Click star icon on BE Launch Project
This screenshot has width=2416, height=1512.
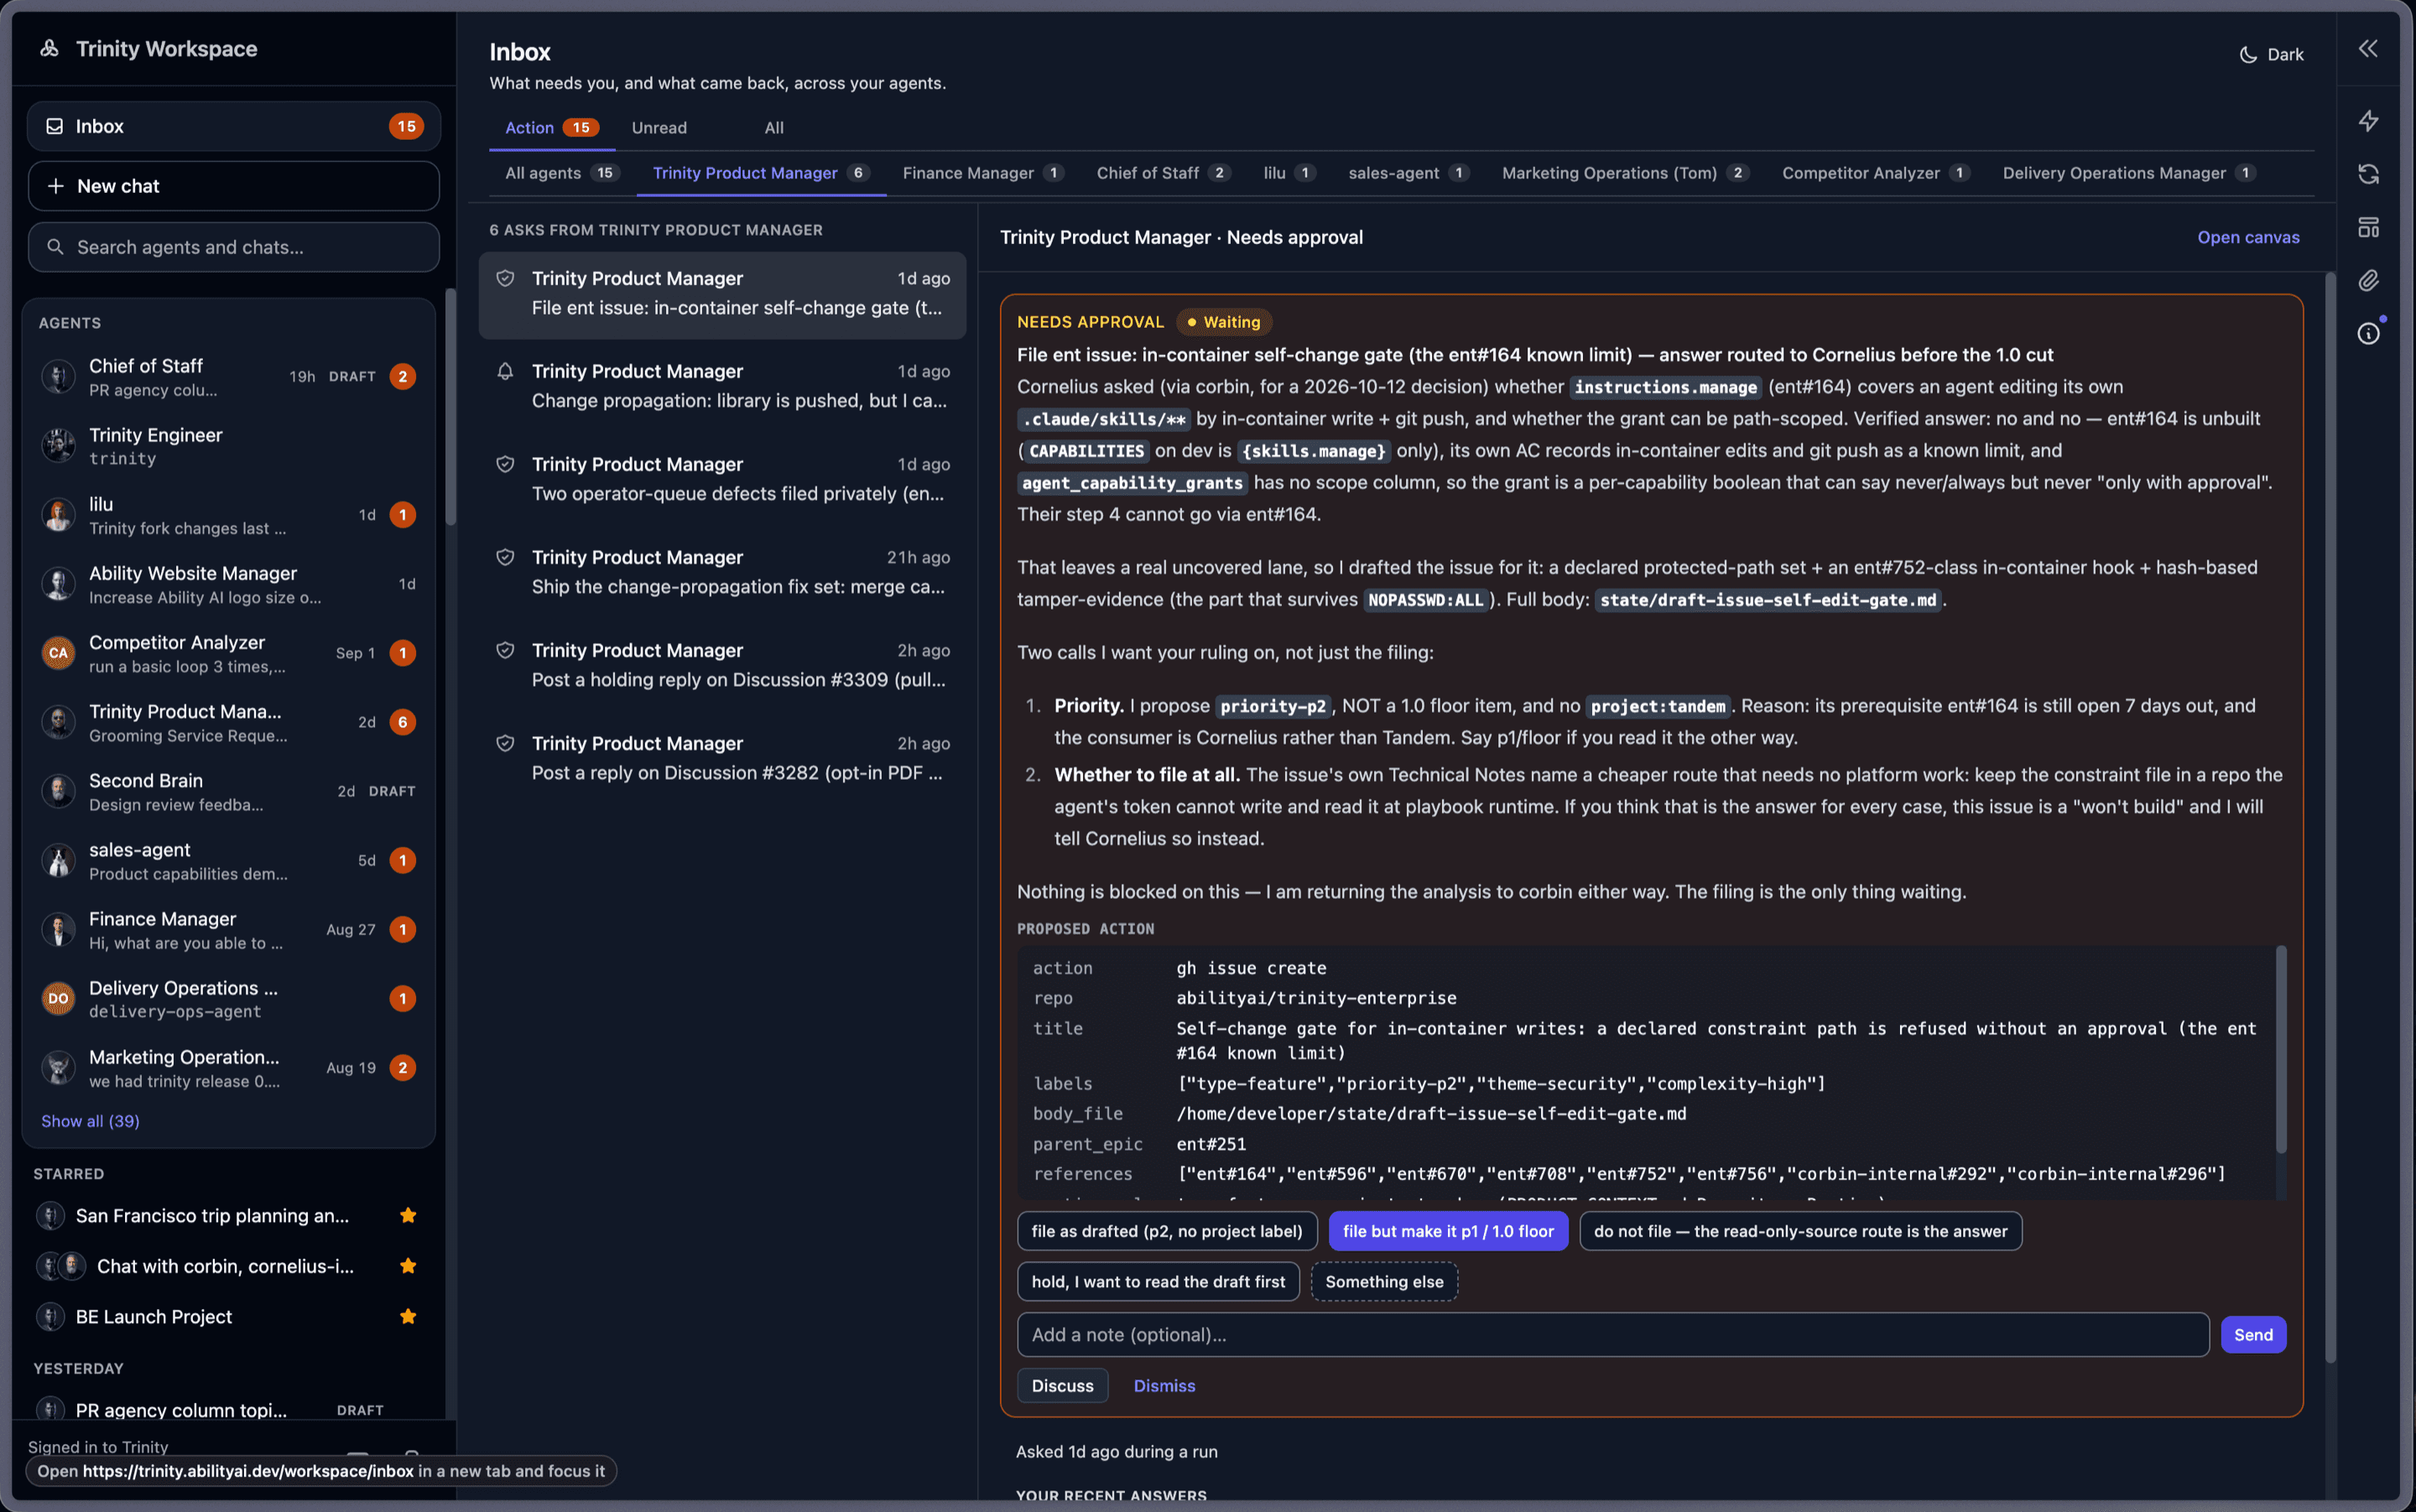(x=407, y=1316)
